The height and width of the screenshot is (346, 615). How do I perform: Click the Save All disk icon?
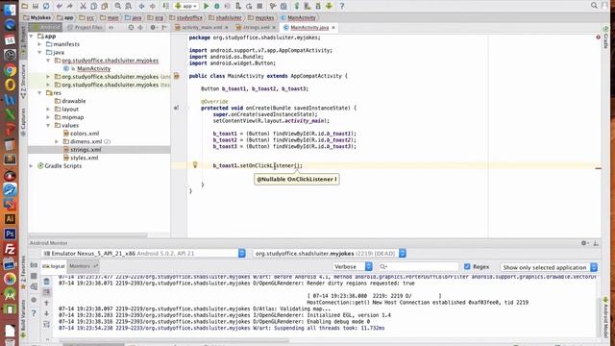(36, 6)
